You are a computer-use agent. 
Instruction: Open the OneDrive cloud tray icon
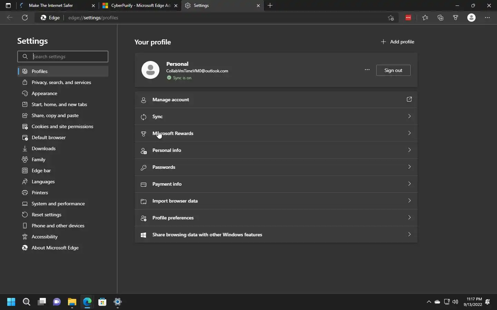point(437,302)
